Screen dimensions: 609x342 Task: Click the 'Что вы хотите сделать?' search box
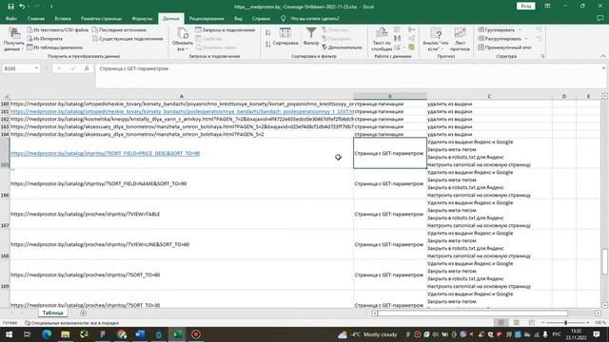(315, 19)
